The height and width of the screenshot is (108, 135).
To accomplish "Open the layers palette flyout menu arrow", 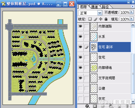I will point(132,6).
